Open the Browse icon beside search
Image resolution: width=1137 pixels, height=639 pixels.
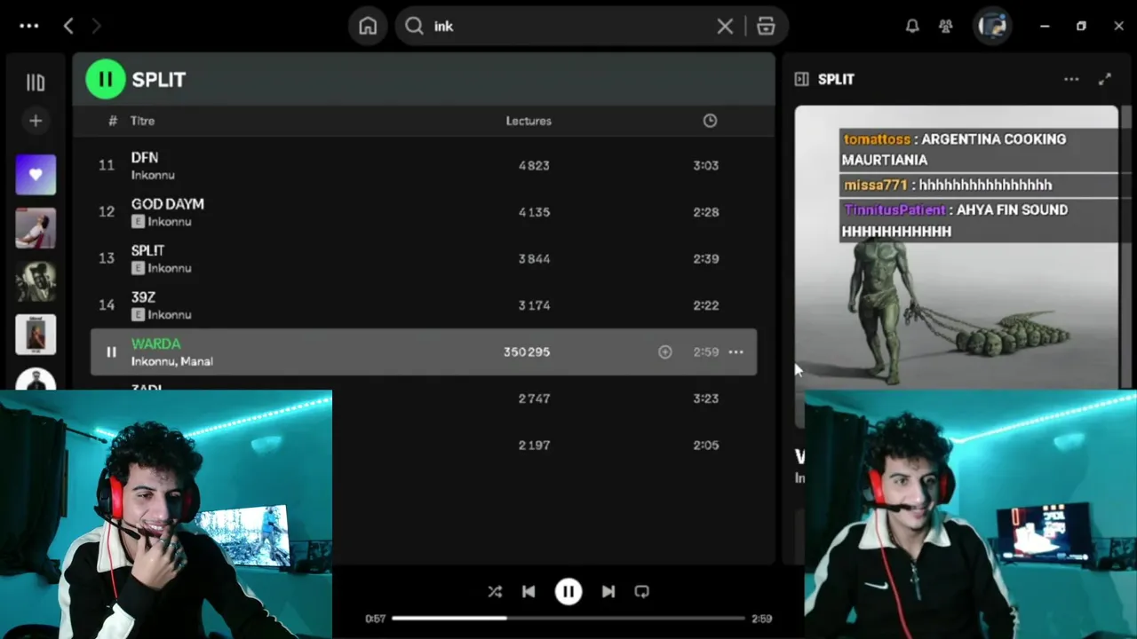(766, 27)
